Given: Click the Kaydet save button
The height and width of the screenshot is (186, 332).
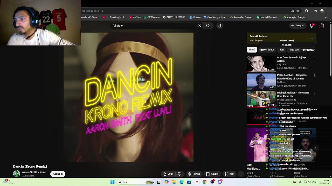Looking at the screenshot, I should [212, 174].
